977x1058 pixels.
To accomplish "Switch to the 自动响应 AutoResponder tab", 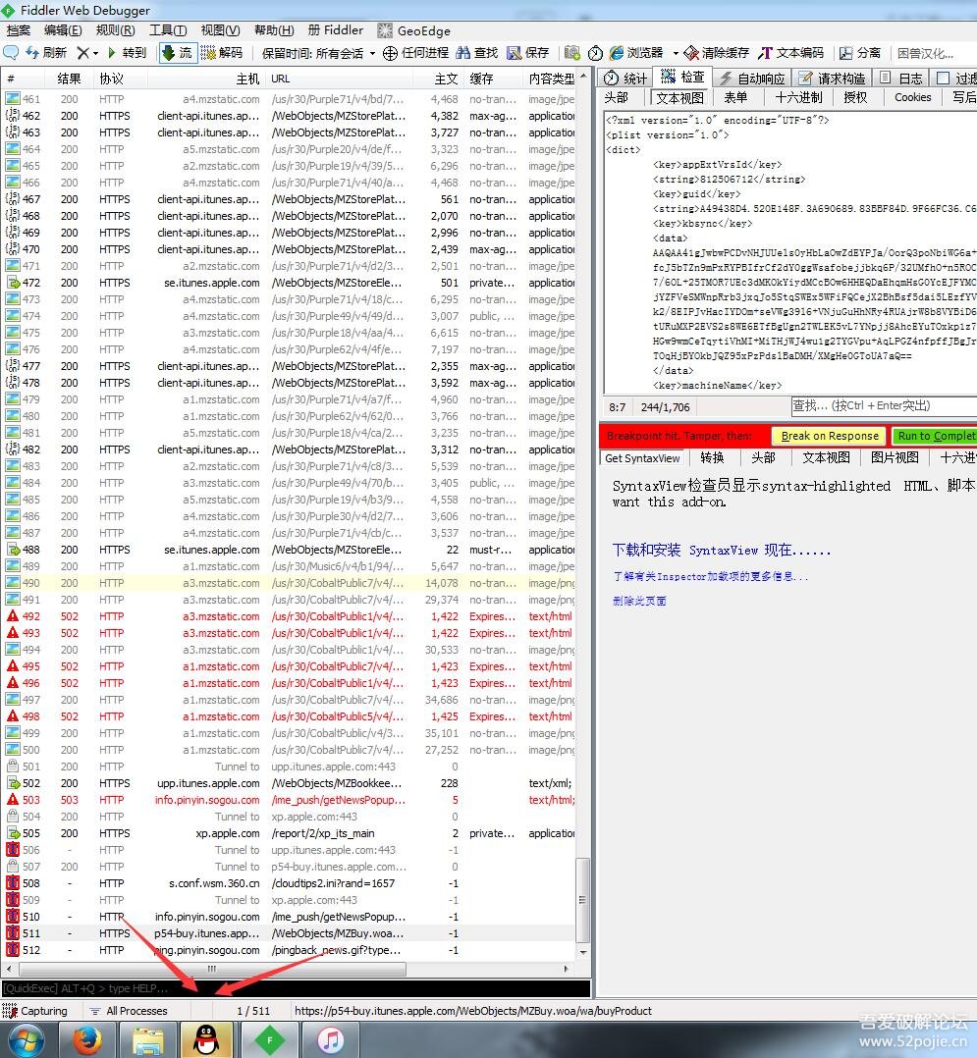I will tap(753, 79).
